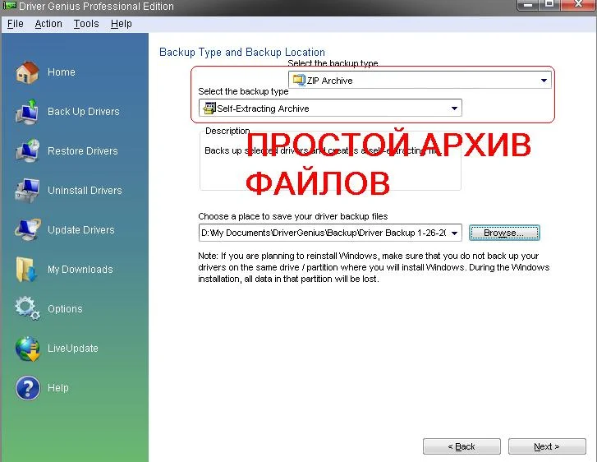Select Back Up Drivers sidebar label
Screen dimensions: 597x462
(84, 112)
